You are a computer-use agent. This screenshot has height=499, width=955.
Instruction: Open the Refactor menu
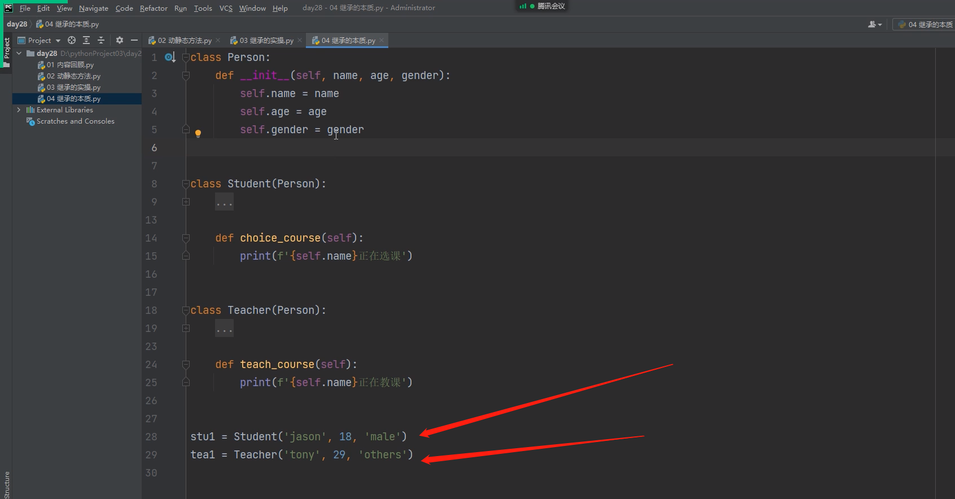[154, 8]
